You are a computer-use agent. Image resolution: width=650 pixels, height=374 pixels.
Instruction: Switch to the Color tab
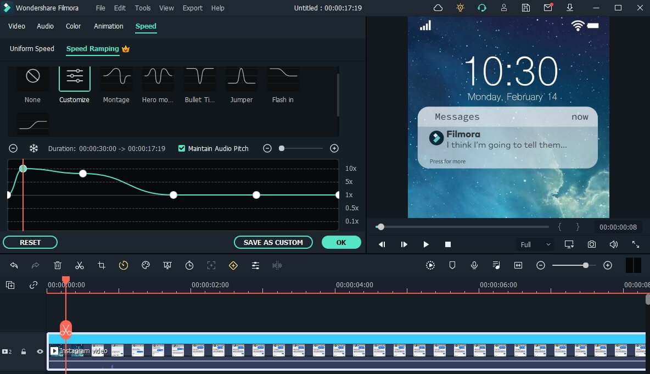(x=74, y=26)
